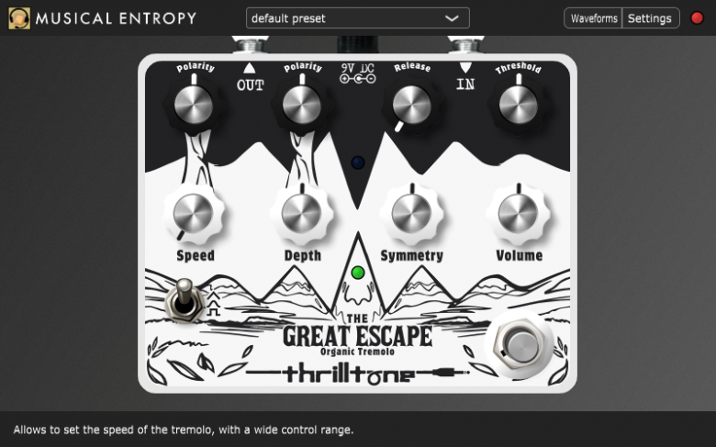Viewport: 716px width, 447px height.
Task: Click the Volume knob
Action: [x=518, y=213]
